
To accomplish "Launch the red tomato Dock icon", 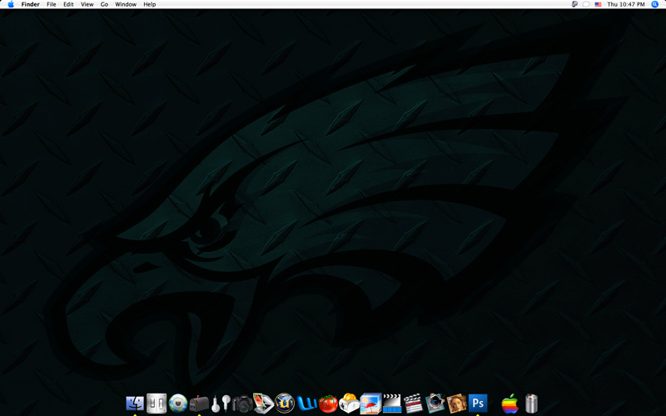I will [x=328, y=404].
